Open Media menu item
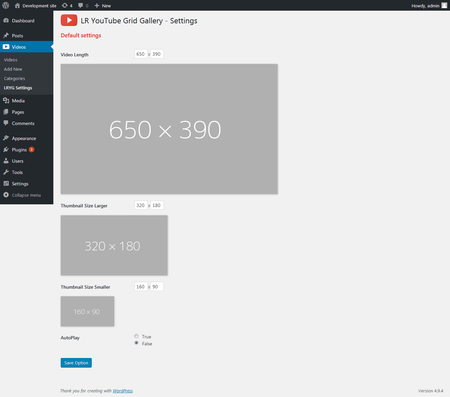This screenshot has width=450, height=397. [27, 101]
